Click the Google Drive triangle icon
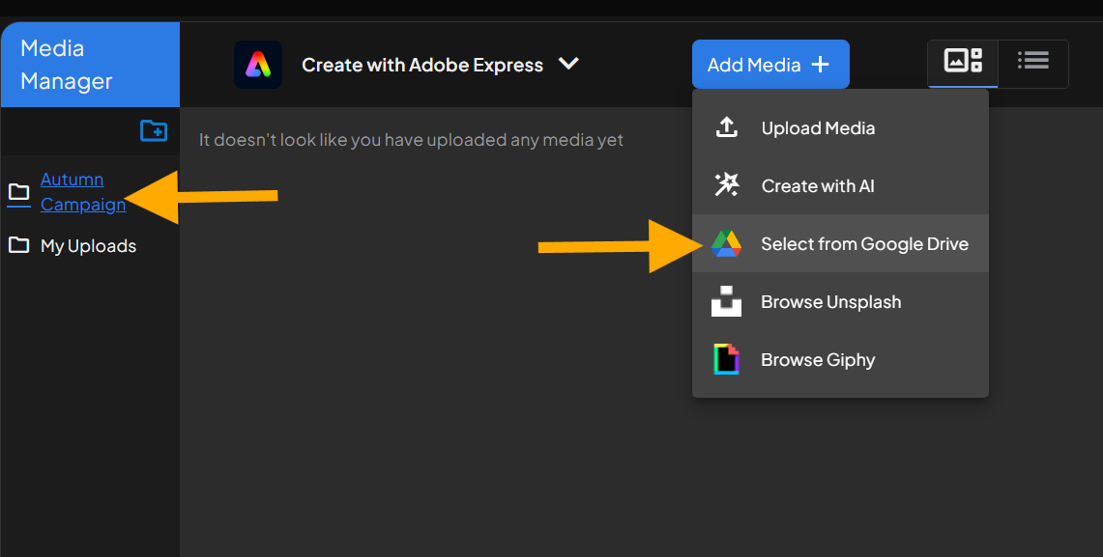1103x557 pixels. click(726, 243)
